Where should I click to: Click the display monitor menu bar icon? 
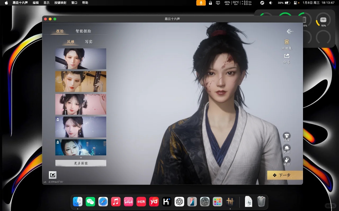(x=218, y=3)
